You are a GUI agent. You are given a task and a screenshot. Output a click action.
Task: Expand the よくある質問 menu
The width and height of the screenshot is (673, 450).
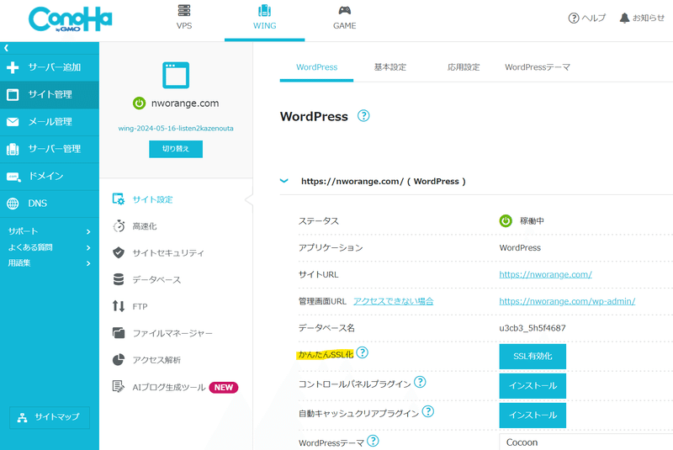pyautogui.click(x=50, y=247)
